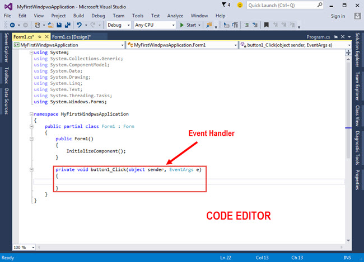Click the Visual Studio logo icon
Viewport: 364px width, 262px height.
coord(8,6)
